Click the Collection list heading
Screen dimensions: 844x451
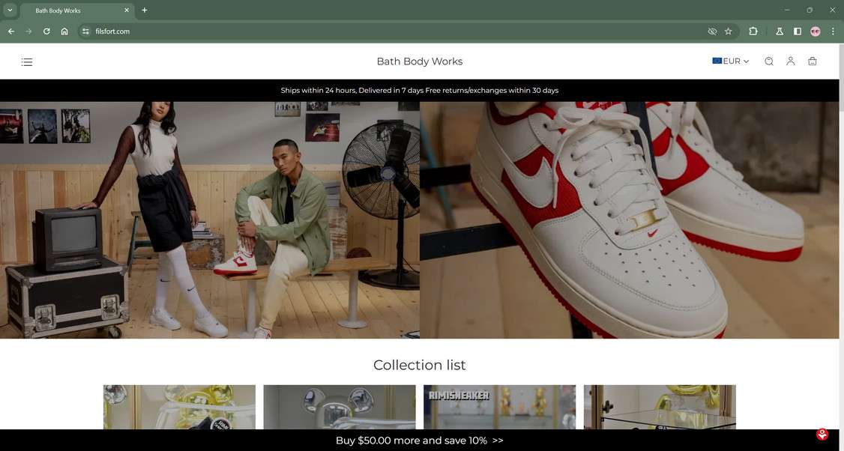pos(419,365)
